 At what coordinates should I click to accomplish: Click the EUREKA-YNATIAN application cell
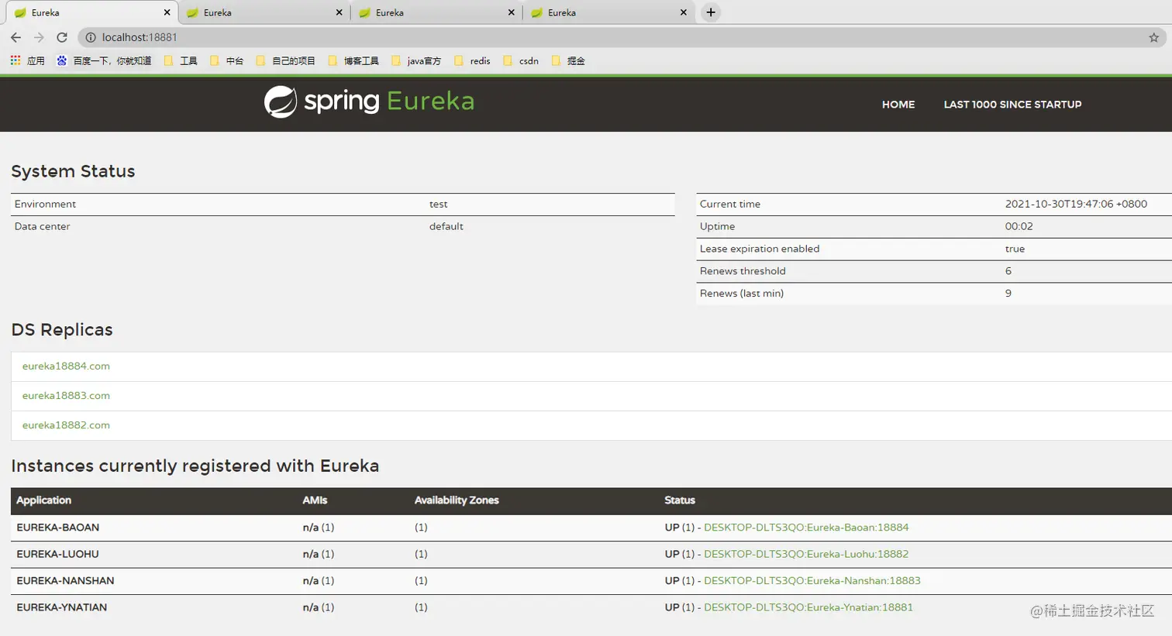(62, 607)
